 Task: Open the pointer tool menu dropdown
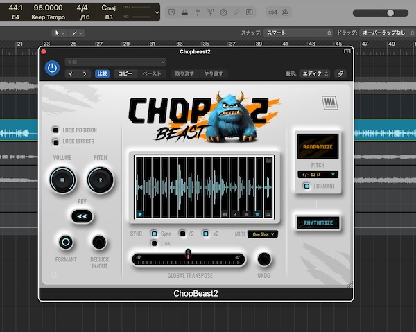coord(60,33)
